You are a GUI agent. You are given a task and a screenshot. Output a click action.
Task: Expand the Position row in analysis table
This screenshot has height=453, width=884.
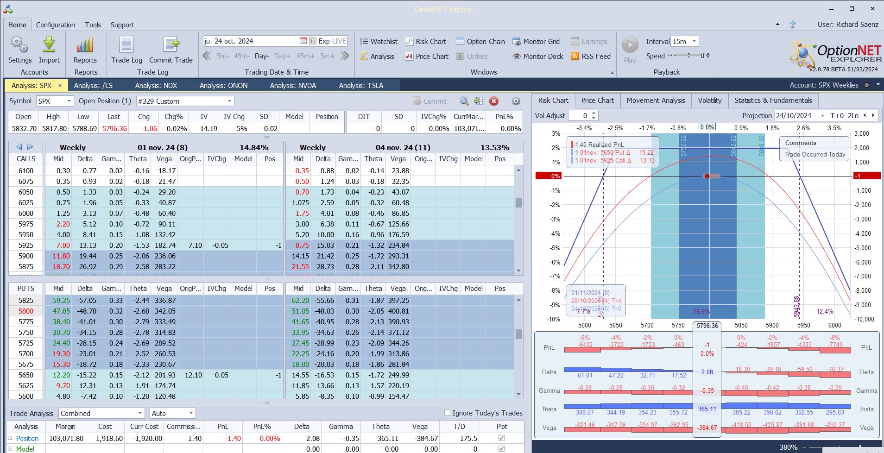tap(10, 438)
